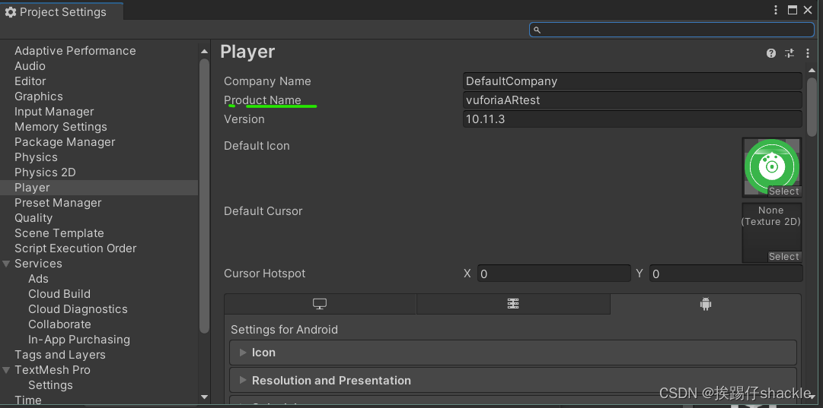Open Collaborate settings
This screenshot has height=408, width=823.
pos(60,324)
